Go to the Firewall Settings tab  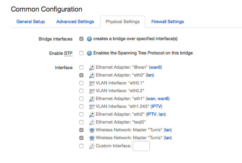(x=167, y=22)
